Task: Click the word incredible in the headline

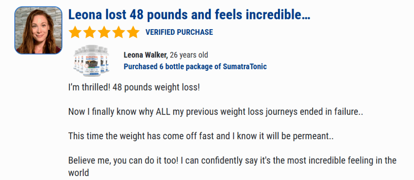Action: [x=277, y=15]
